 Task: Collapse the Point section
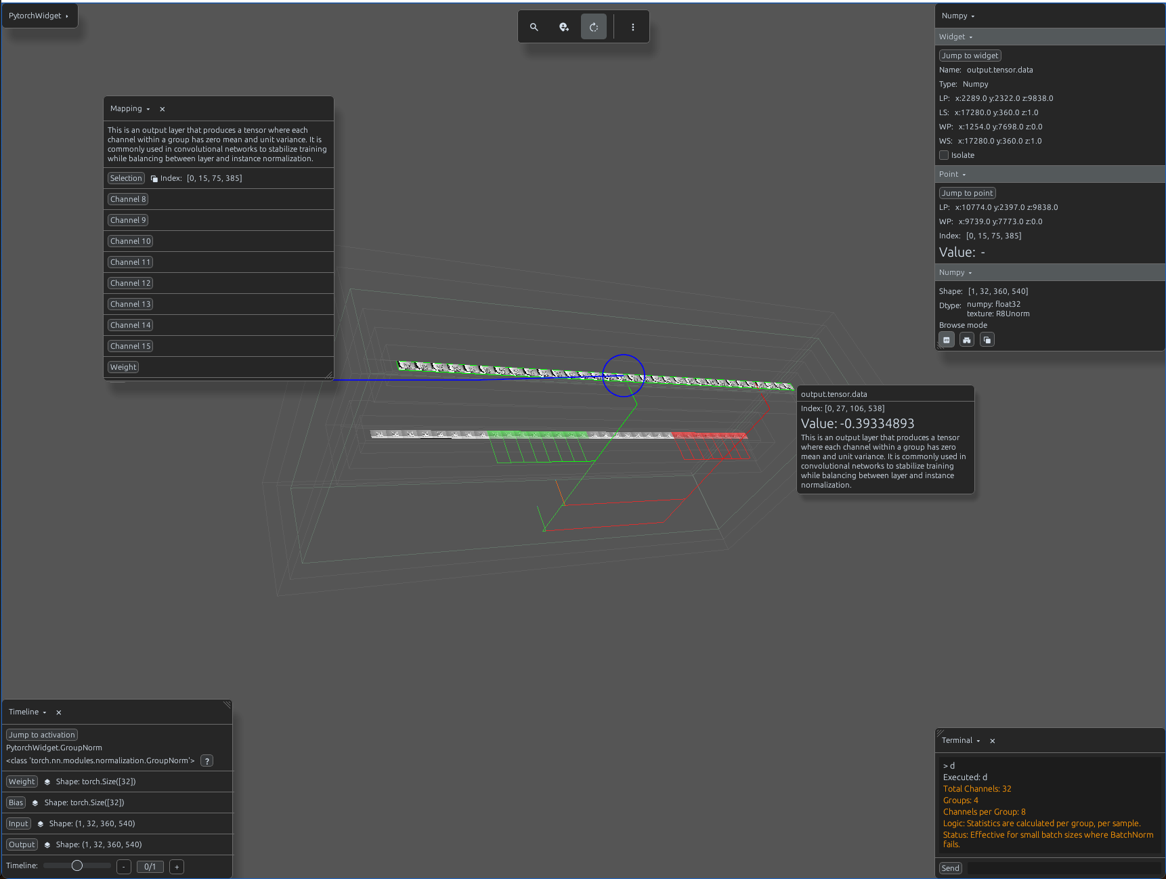coord(952,174)
